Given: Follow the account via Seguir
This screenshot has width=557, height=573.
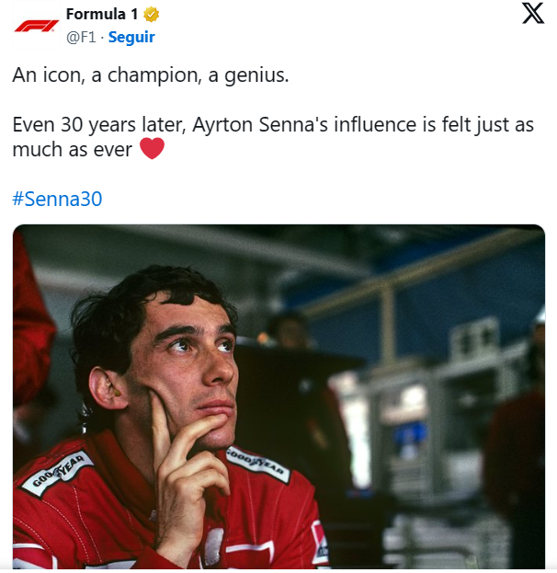Looking at the screenshot, I should click(x=131, y=38).
